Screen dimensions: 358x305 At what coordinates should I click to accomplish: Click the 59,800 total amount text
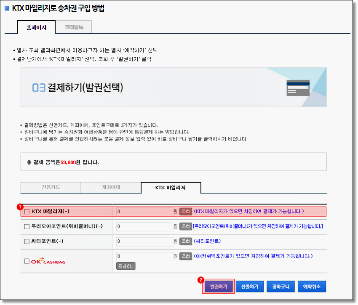click(68, 162)
